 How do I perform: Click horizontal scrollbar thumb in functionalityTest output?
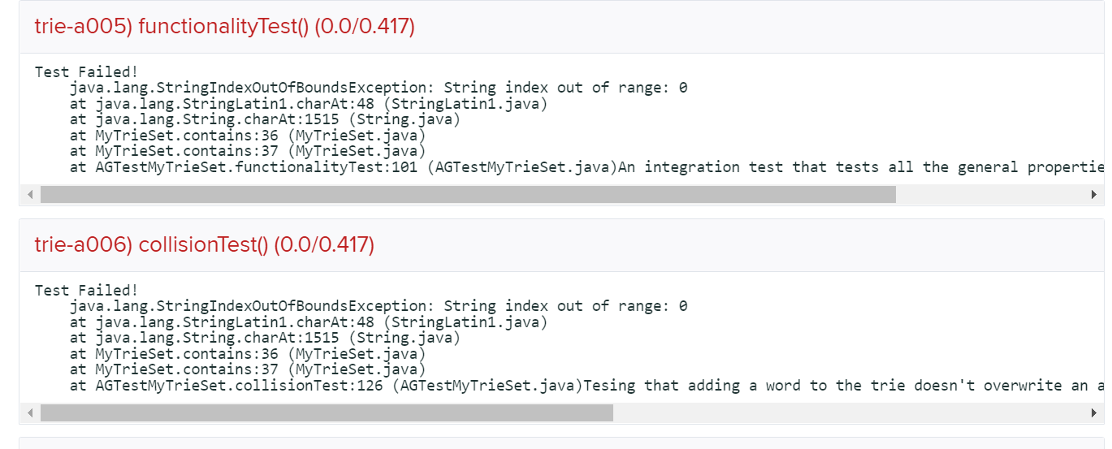(467, 195)
